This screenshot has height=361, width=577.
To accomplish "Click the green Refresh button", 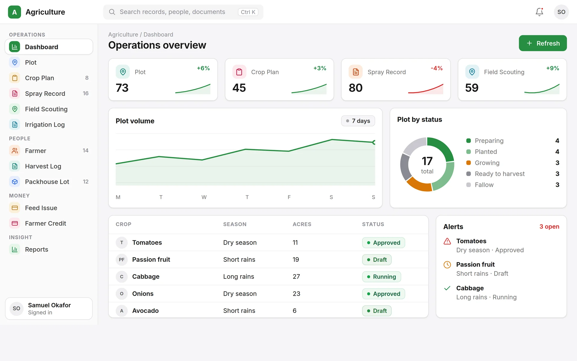I will 543,43.
